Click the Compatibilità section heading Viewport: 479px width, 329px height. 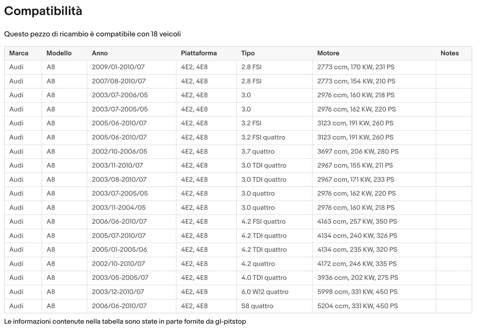[x=43, y=11]
